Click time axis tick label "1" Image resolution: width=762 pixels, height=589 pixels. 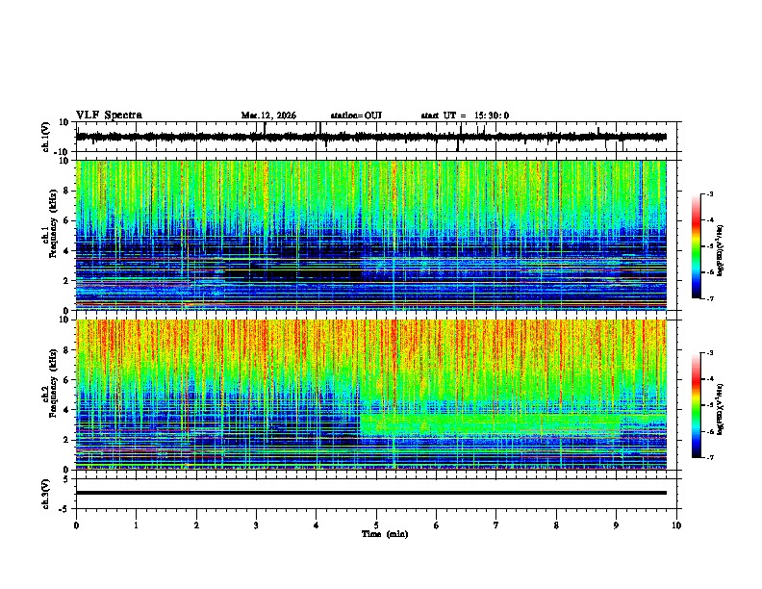coord(136,525)
